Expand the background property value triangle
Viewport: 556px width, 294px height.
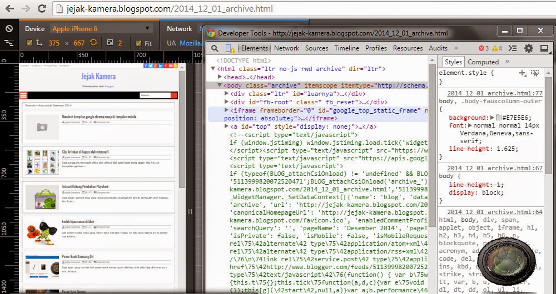point(492,118)
